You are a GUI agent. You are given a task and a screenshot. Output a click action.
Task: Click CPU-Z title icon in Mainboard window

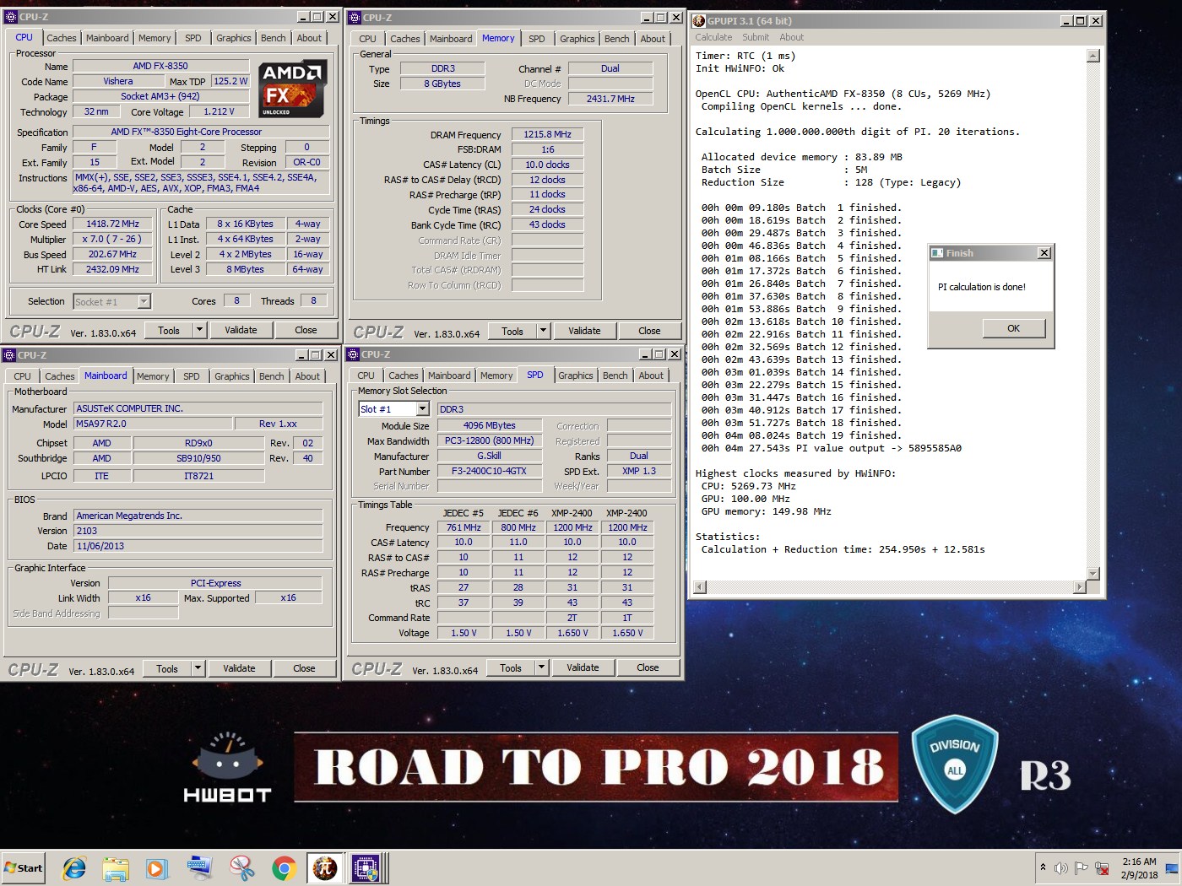9,355
